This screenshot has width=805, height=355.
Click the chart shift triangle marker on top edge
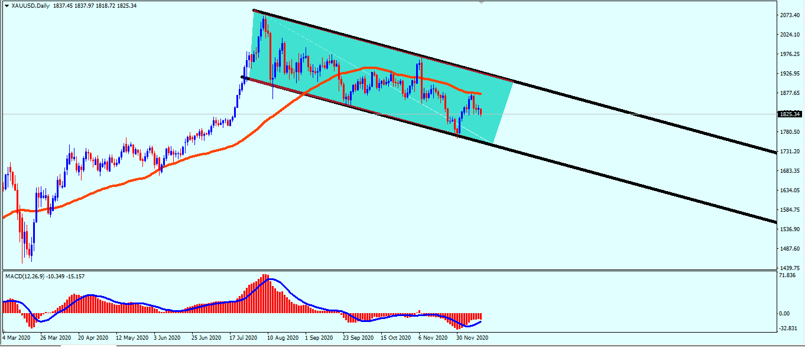tap(482, 2)
